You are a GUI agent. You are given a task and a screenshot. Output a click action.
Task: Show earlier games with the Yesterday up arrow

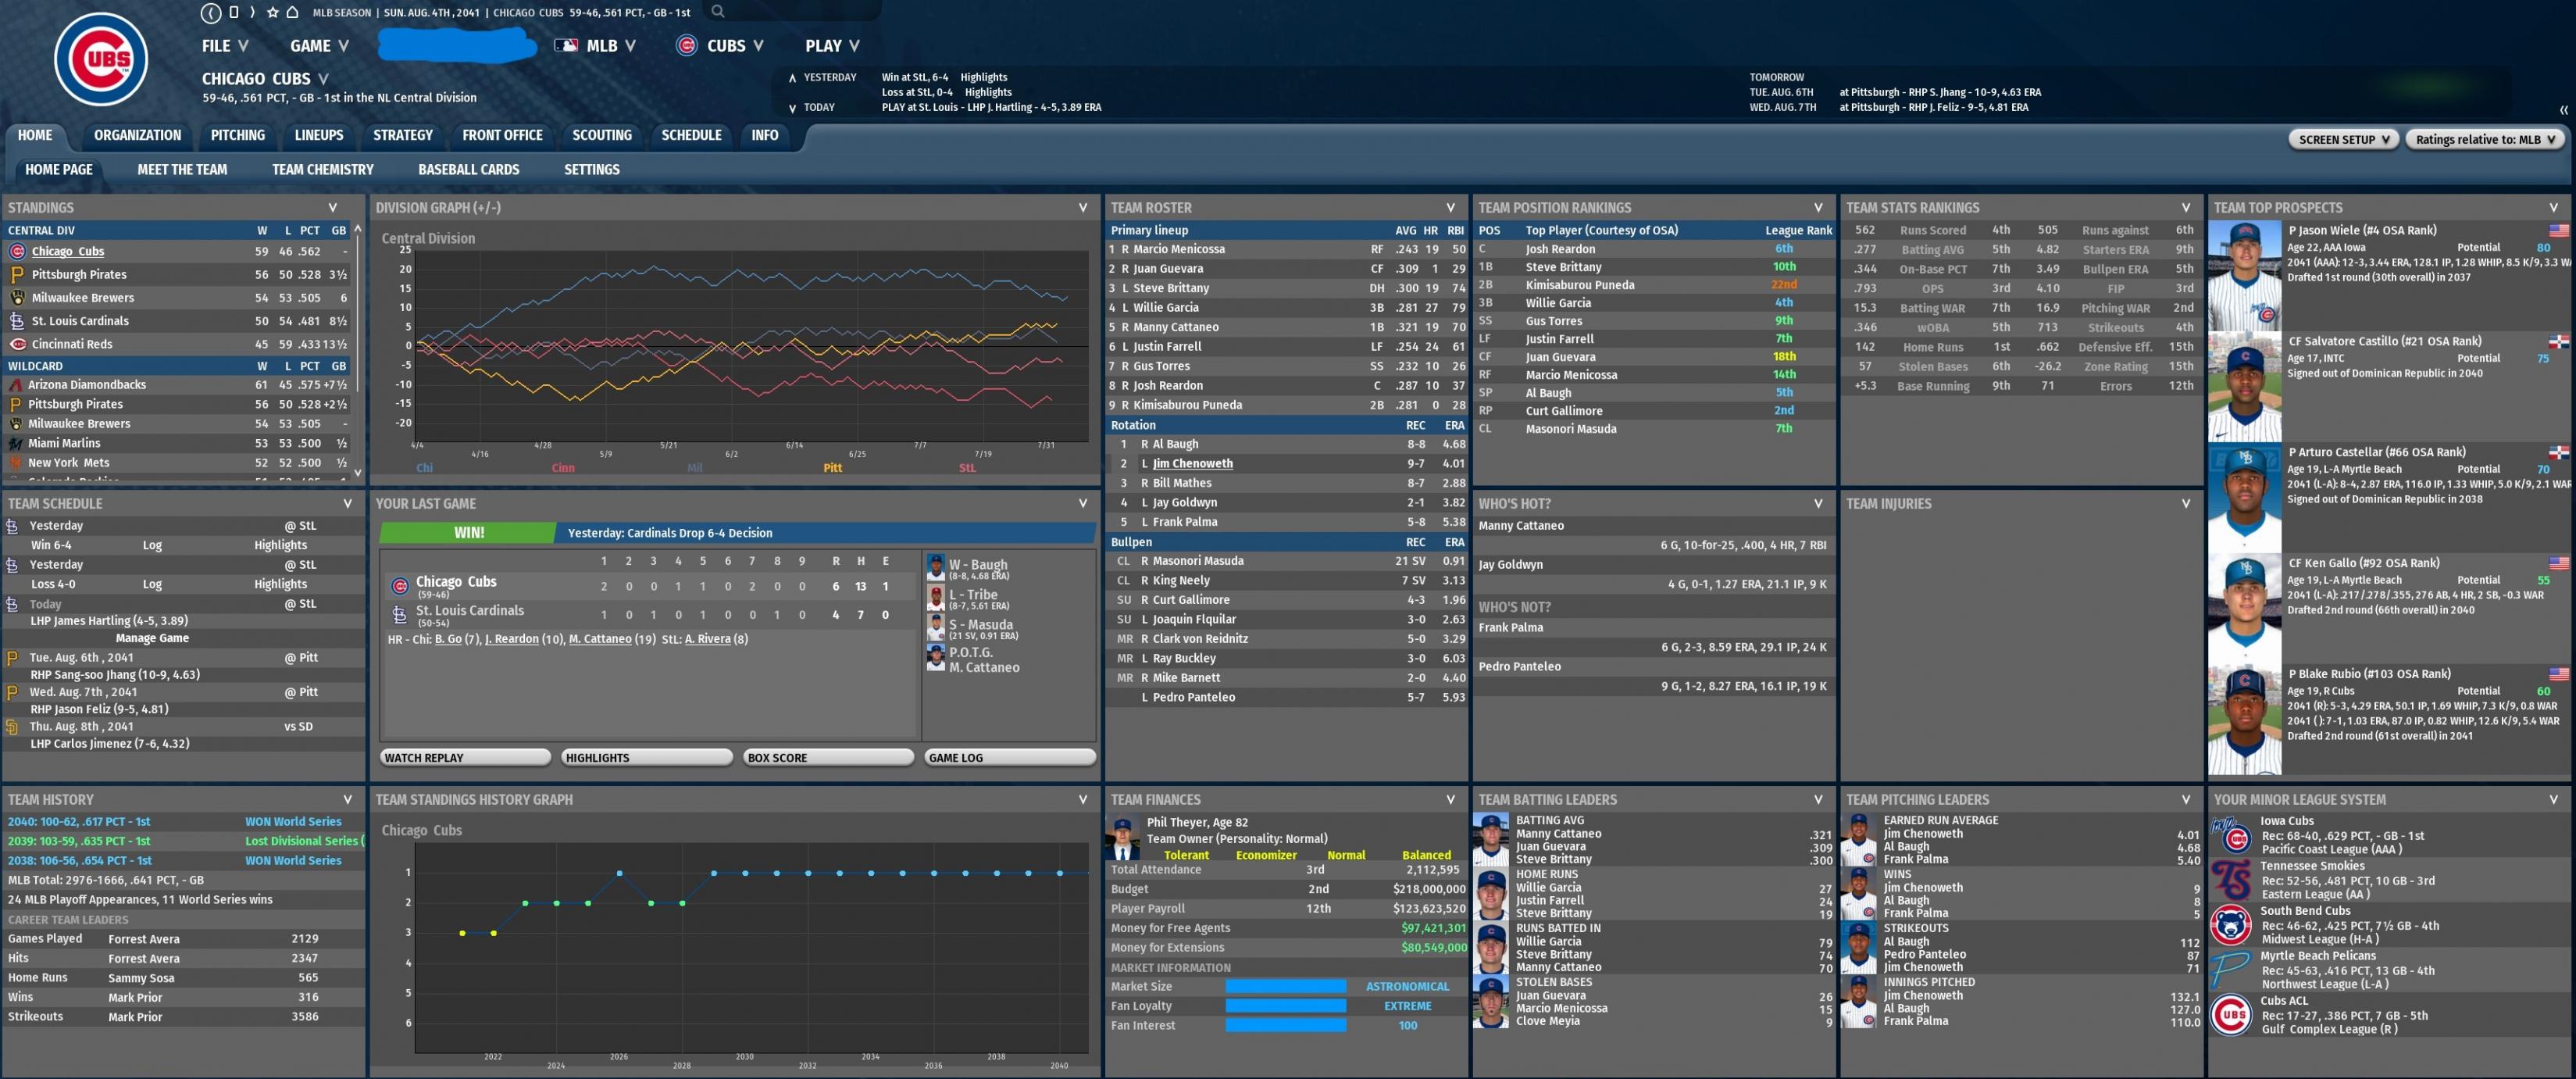click(x=792, y=78)
